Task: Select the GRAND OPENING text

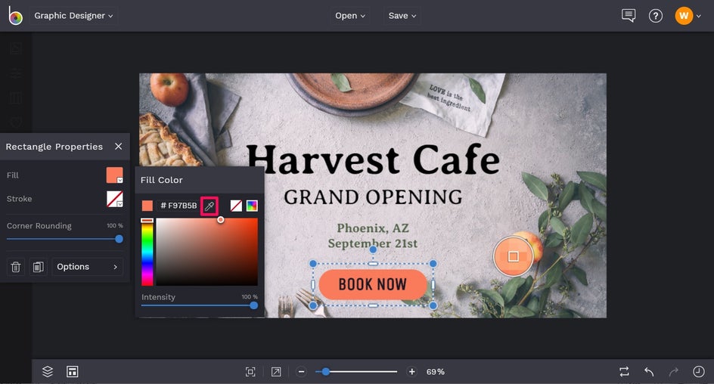Action: pos(373,197)
